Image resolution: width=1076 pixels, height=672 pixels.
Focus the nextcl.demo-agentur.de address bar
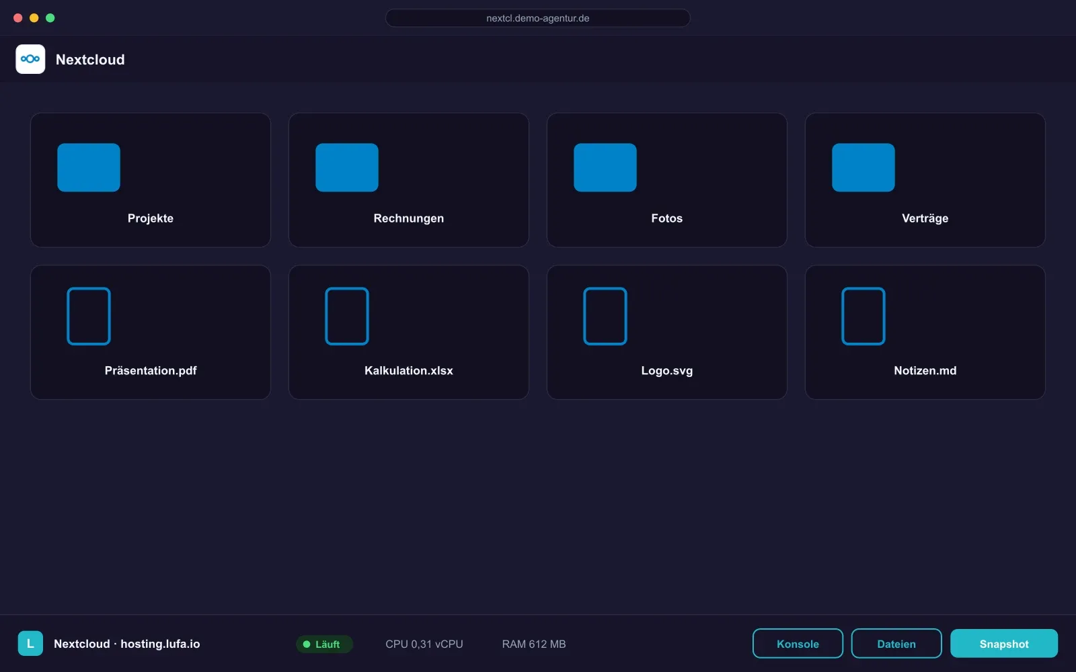[x=538, y=18]
